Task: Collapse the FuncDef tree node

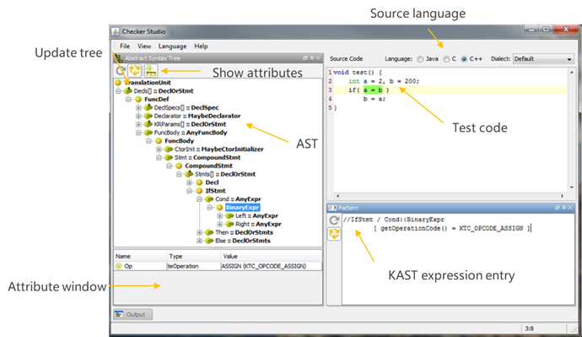Action: coord(128,99)
